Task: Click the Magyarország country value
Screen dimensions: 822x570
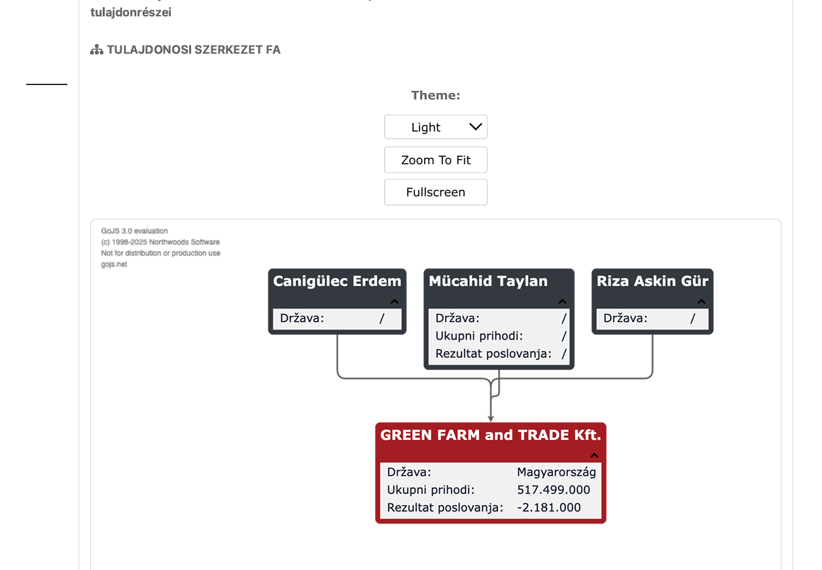Action: coord(556,472)
